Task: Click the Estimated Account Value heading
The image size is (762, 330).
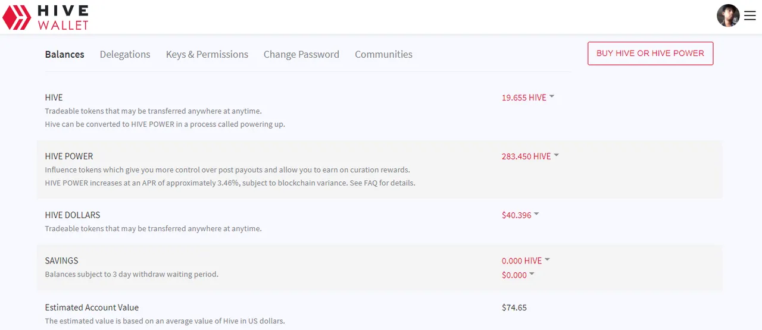Action: coord(92,307)
